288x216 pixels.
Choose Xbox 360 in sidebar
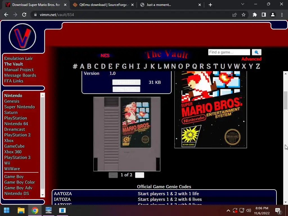[x=13, y=152]
